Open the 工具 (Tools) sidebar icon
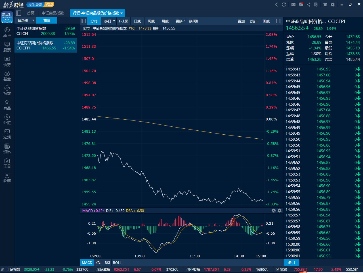Image resolution: width=363 pixels, height=273 pixels. 7,163
